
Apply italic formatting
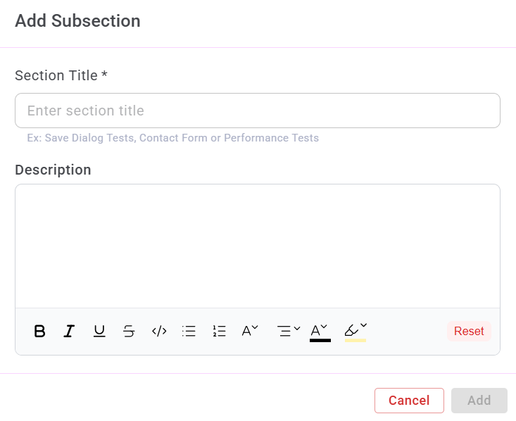[69, 331]
